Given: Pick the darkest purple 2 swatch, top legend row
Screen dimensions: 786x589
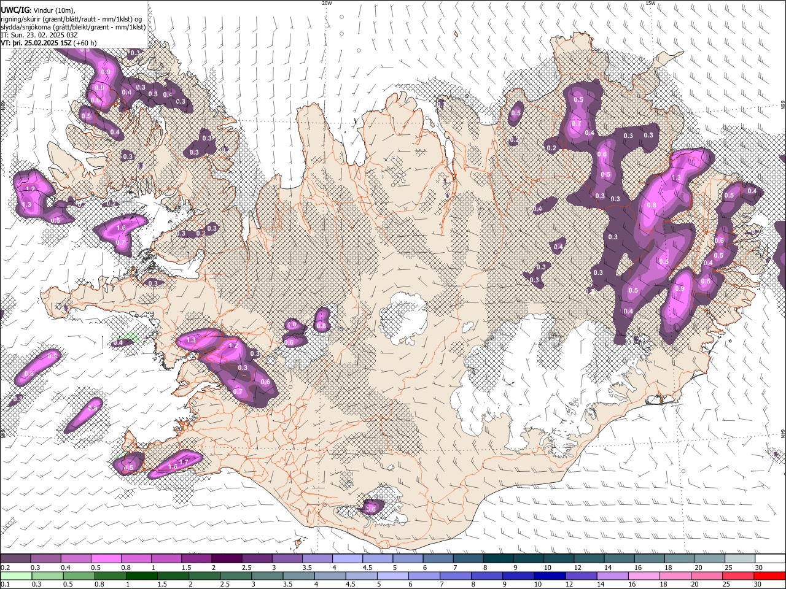Looking at the screenshot, I should (x=226, y=559).
